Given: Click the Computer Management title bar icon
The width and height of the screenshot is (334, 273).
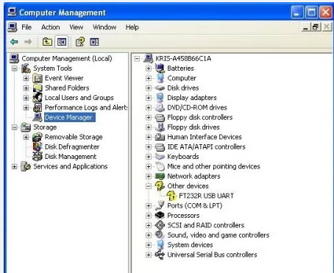Looking at the screenshot, I should [12, 12].
